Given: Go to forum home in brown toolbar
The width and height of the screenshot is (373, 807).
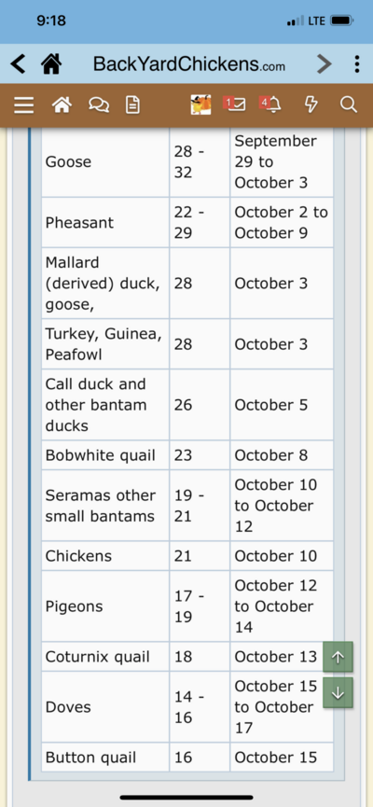Looking at the screenshot, I should click(62, 105).
